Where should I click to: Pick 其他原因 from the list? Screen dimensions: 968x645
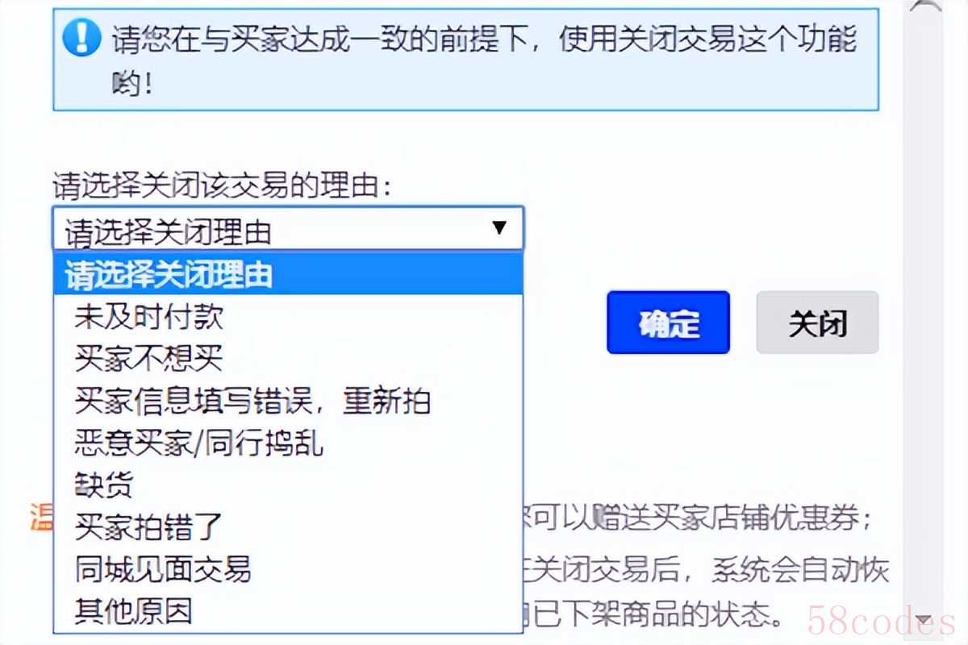pos(288,611)
